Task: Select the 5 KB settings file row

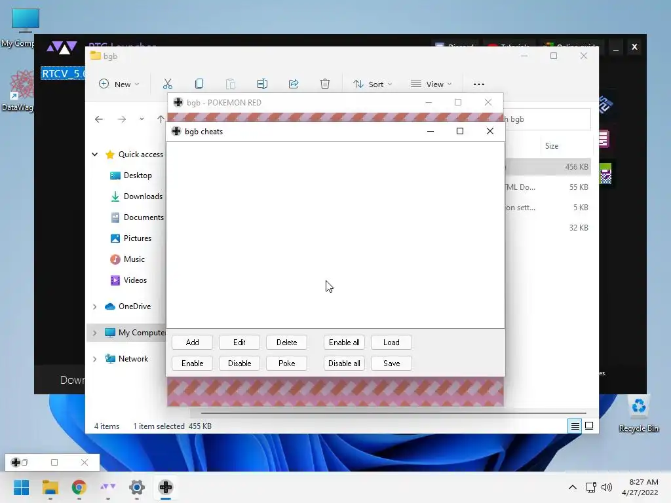Action: [x=548, y=208]
